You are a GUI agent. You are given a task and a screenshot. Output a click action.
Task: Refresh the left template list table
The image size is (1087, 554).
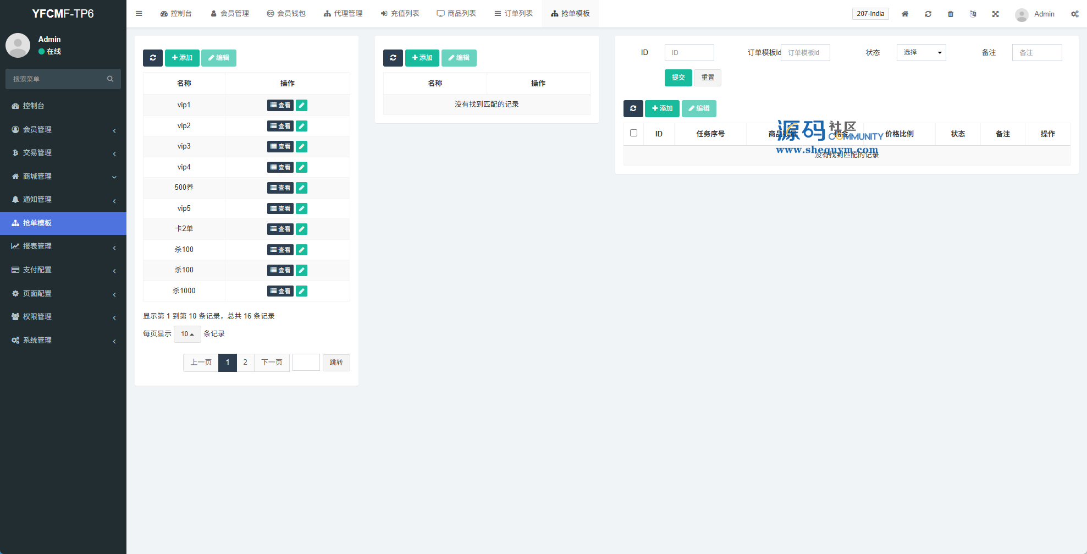click(x=153, y=58)
